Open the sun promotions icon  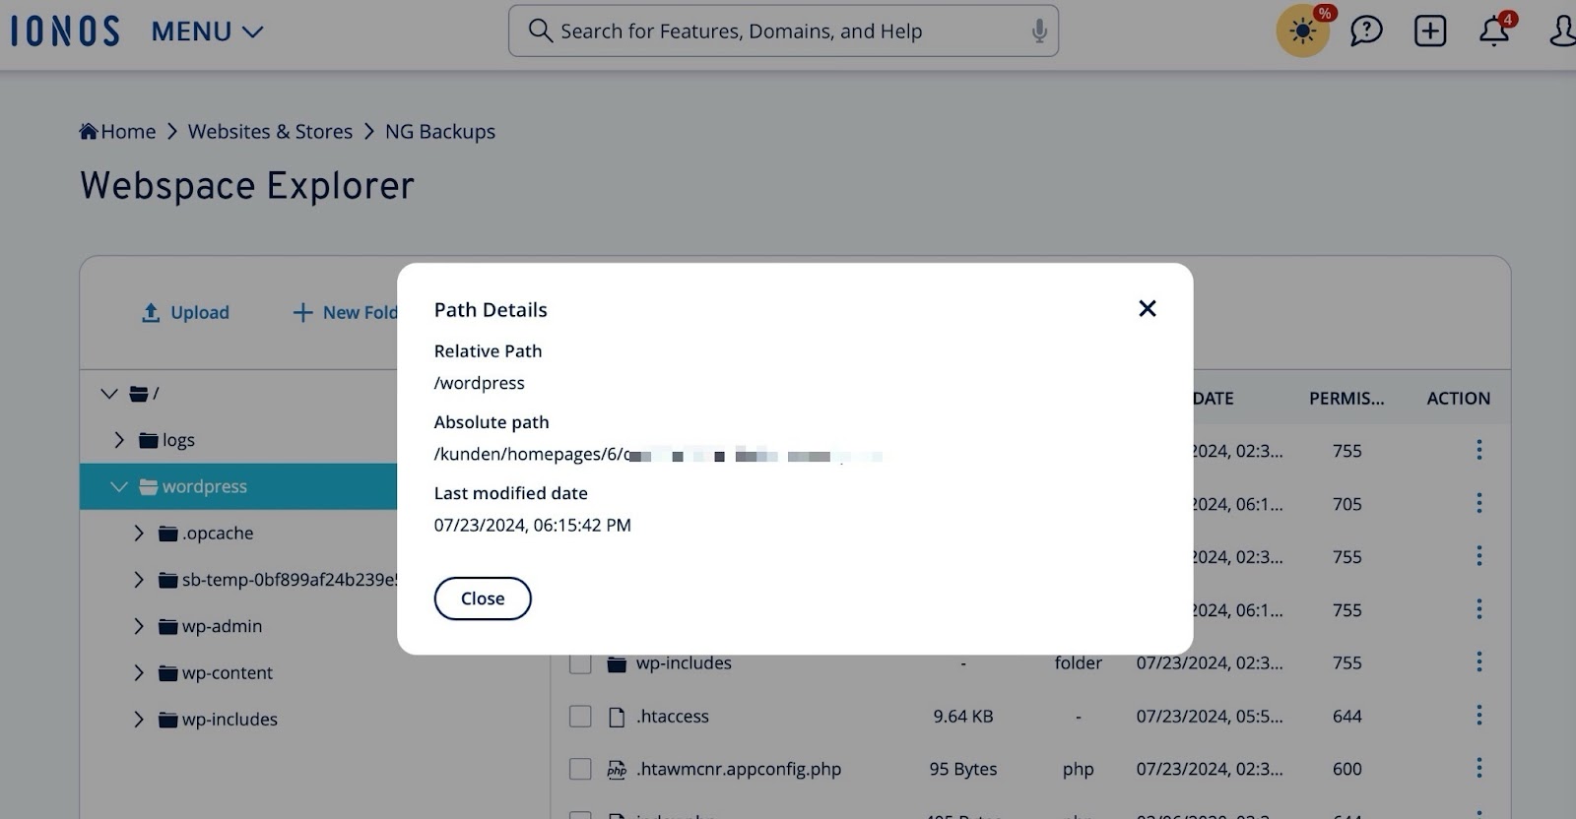(1302, 31)
